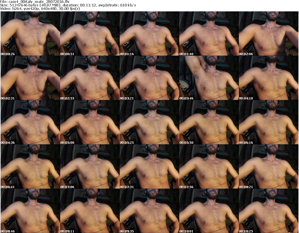Click the resolution text '640x480'
Viewport: 299px width, 233px height.
click(48, 8)
